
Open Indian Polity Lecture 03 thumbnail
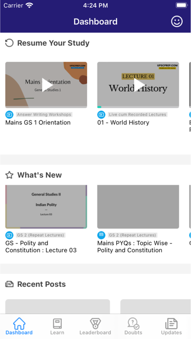point(46,207)
